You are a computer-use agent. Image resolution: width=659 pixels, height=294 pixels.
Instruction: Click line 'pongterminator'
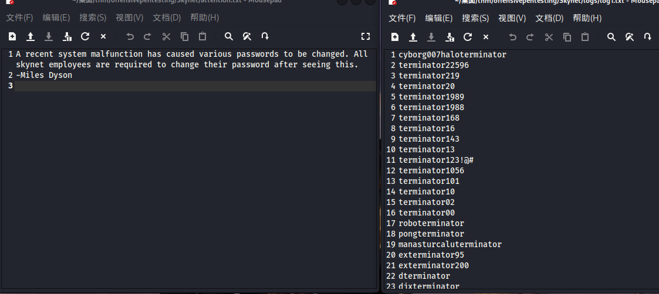click(x=432, y=234)
